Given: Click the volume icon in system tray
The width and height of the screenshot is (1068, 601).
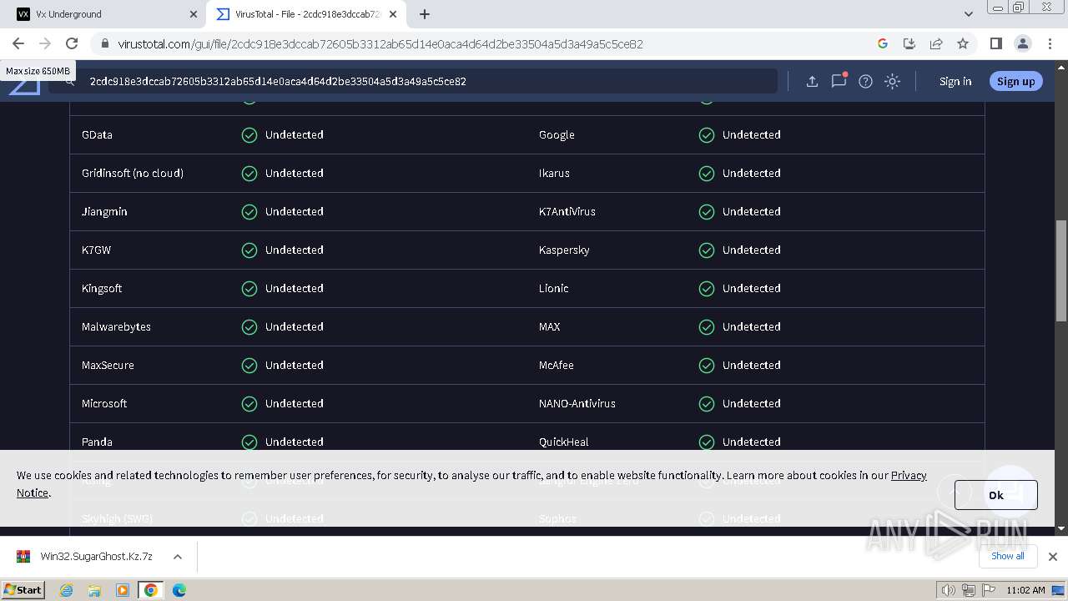Looking at the screenshot, I should click(949, 590).
